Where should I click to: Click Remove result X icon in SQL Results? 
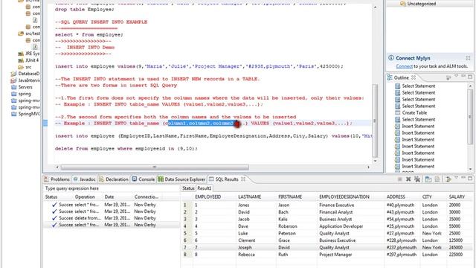coord(408,179)
